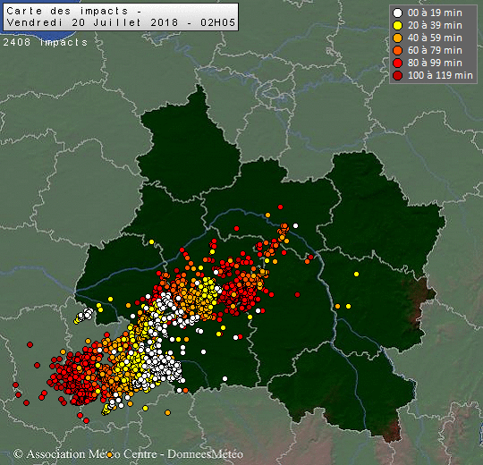Click the dark orange 60 à 79 min legend dot
The image size is (483, 465).
click(398, 50)
